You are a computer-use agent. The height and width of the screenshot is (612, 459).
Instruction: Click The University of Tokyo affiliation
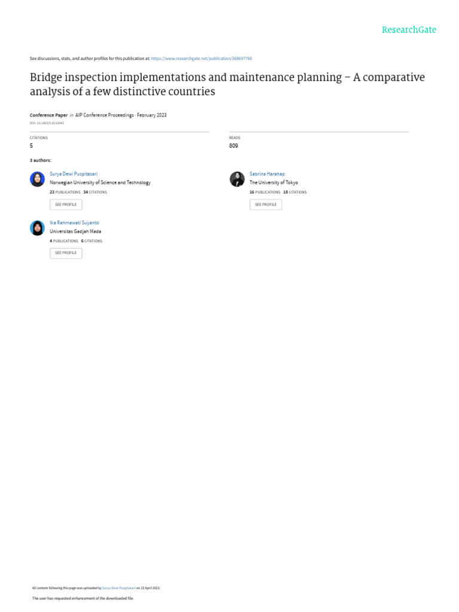[x=274, y=182]
